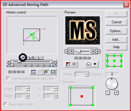Increase the Width spinner value

28,88
